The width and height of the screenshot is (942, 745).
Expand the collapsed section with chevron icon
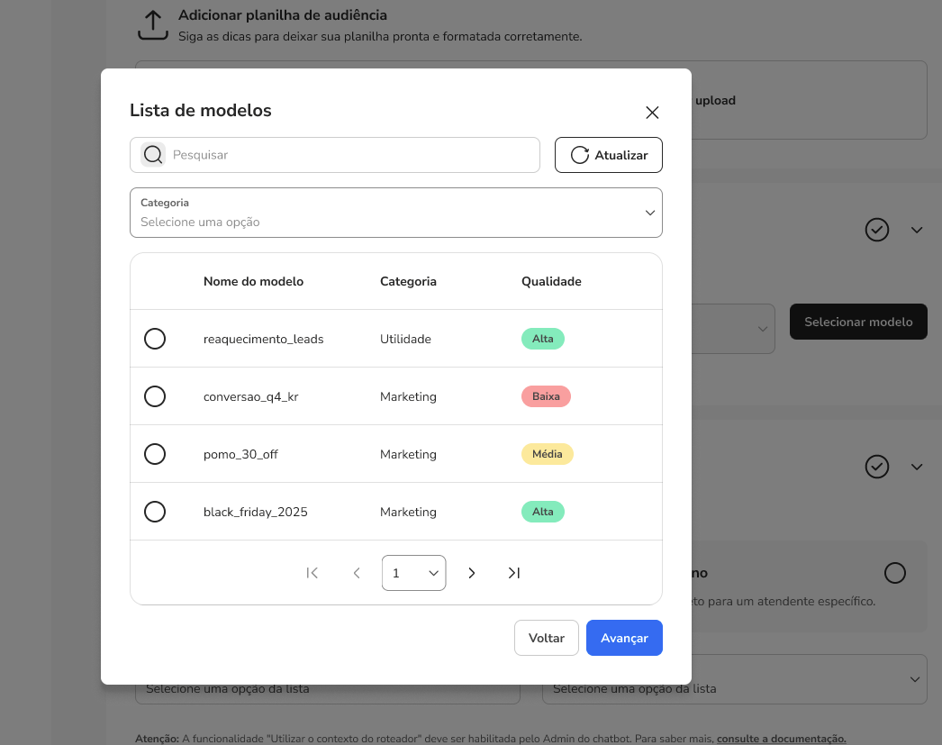click(917, 230)
